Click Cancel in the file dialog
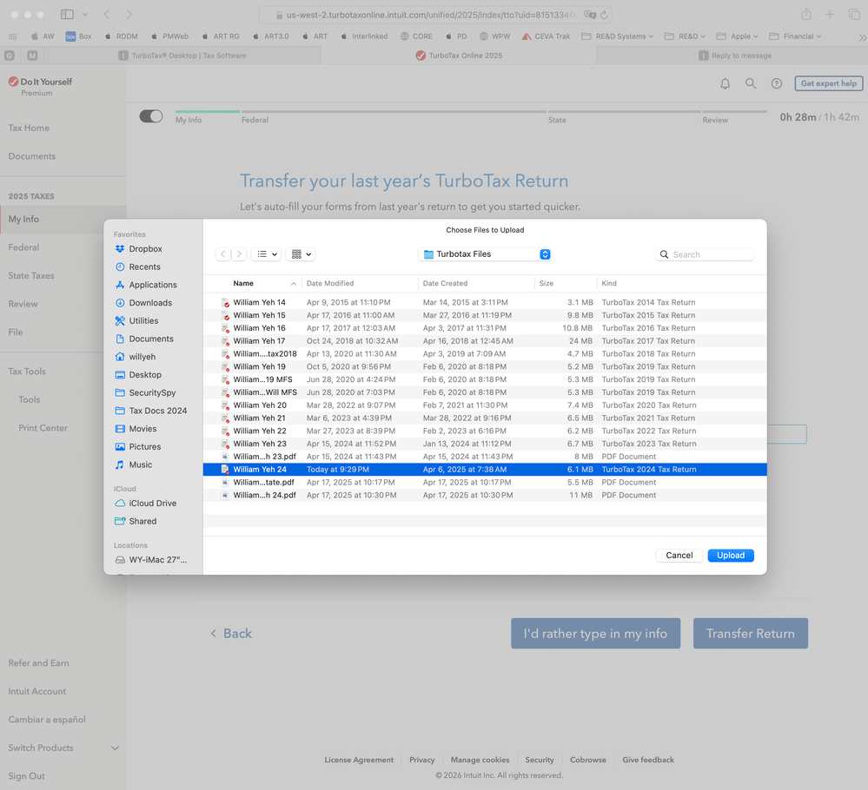 [679, 556]
